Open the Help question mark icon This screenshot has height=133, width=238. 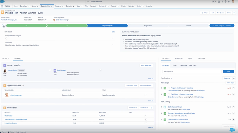pos(222,2)
